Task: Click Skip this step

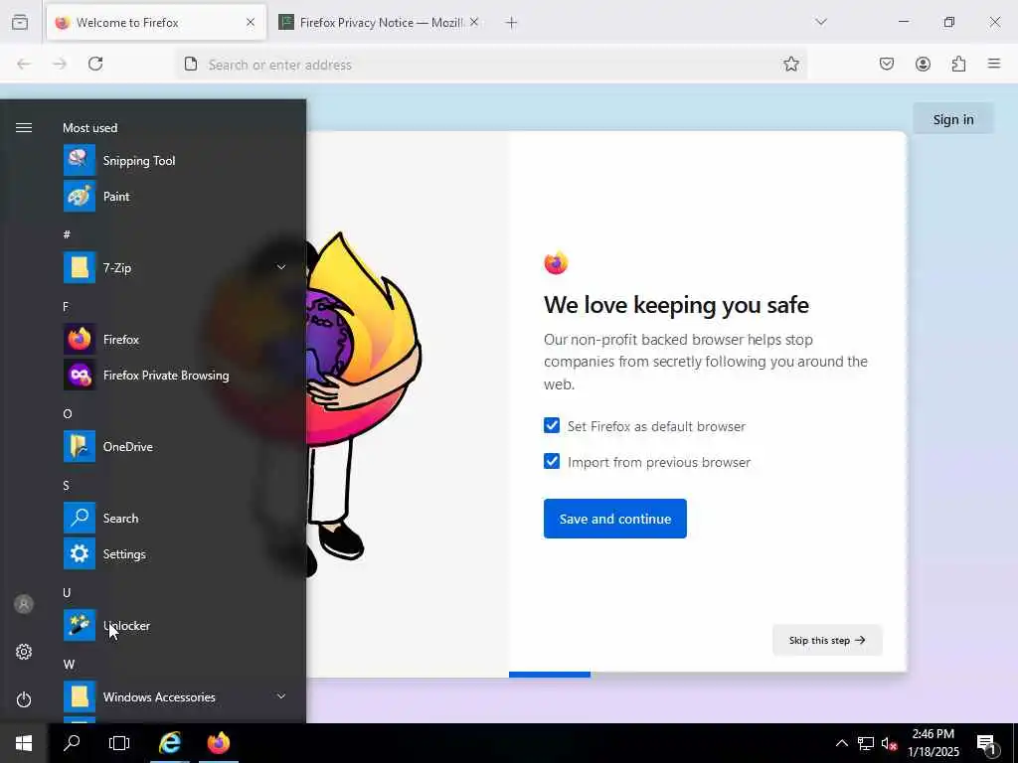Action: 827,640
